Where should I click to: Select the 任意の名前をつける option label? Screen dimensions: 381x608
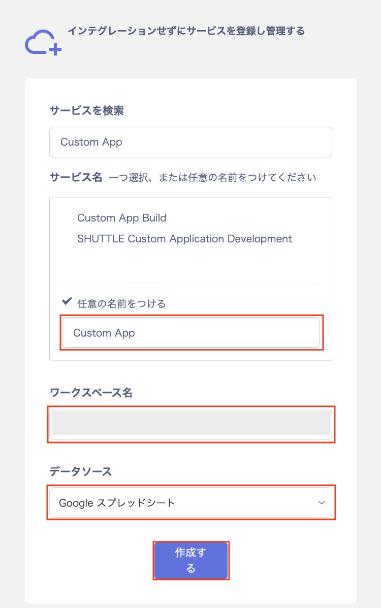121,304
